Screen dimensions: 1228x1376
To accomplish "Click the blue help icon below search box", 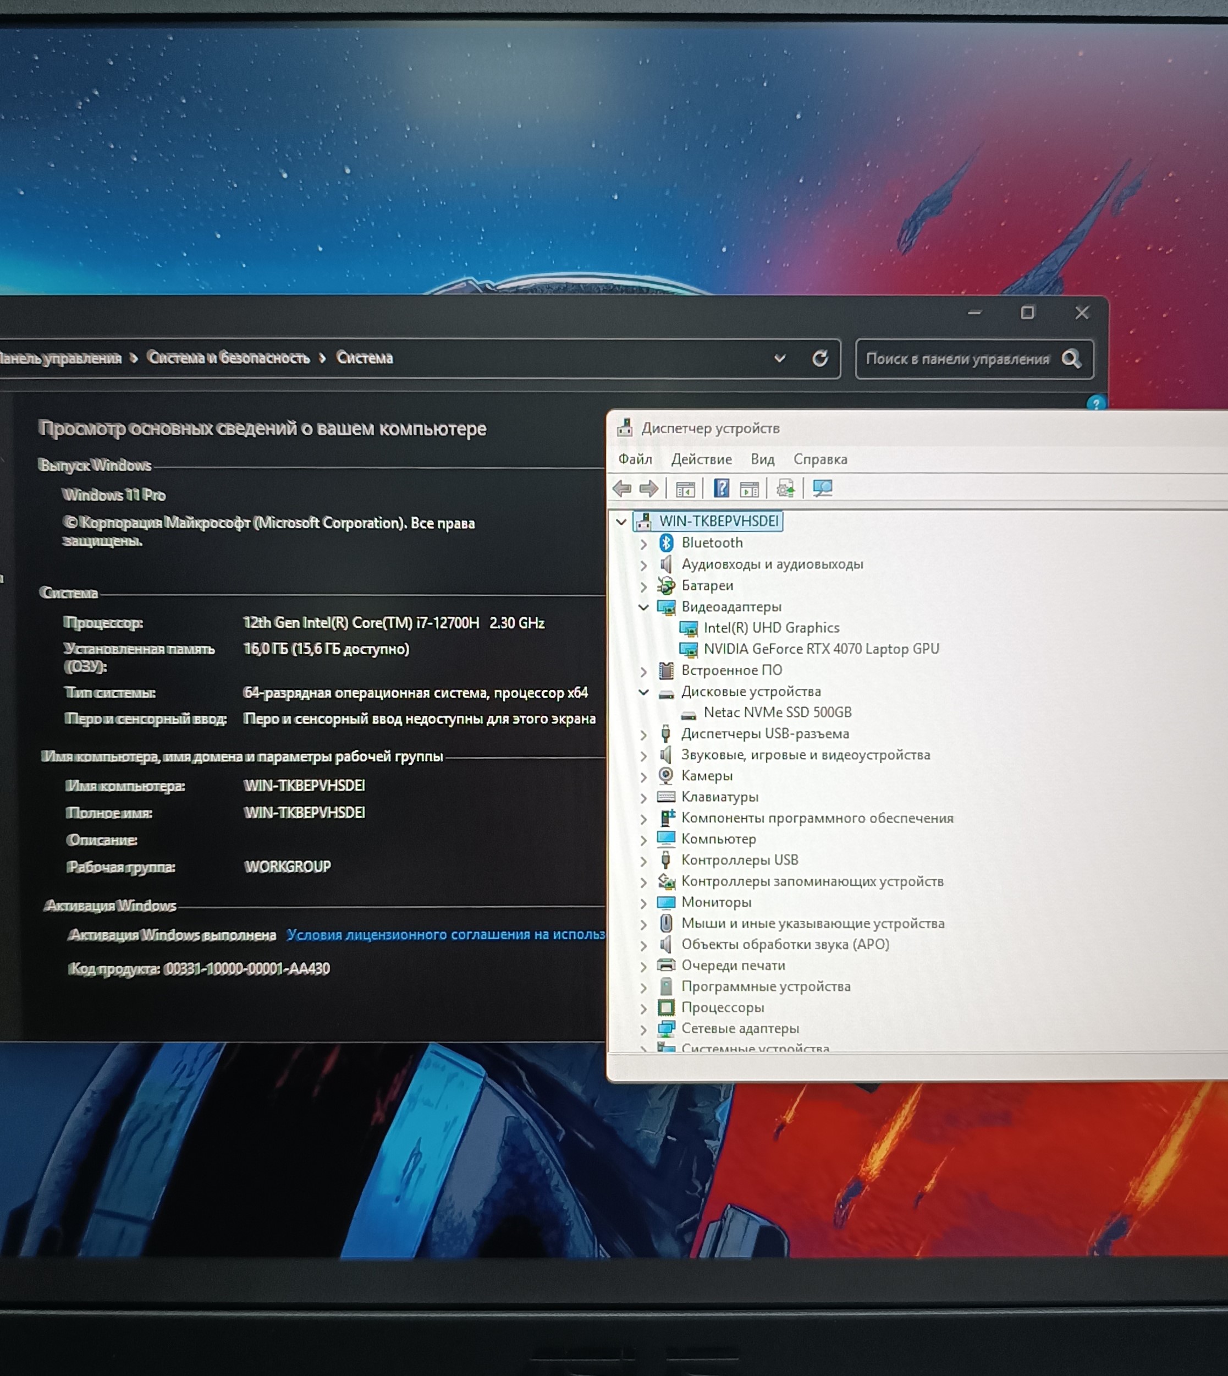I will pyautogui.click(x=1096, y=404).
